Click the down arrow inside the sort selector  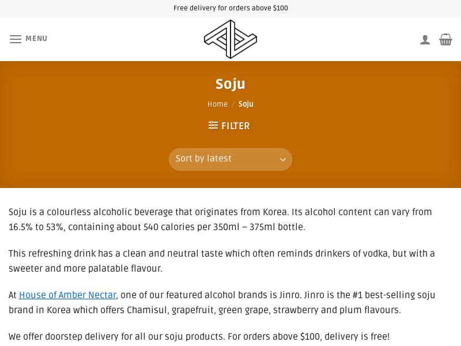tap(283, 159)
